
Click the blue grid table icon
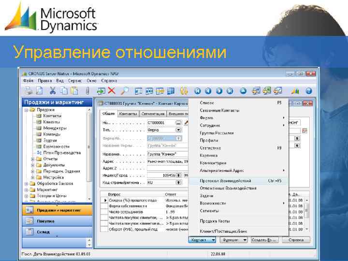tap(171, 91)
